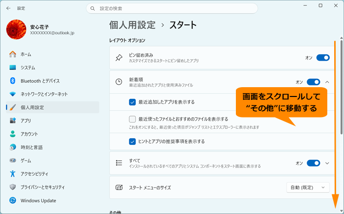This screenshot has width=344, height=214.
Task: Turn off the ピン留め済み switch
Action: (x=323, y=58)
